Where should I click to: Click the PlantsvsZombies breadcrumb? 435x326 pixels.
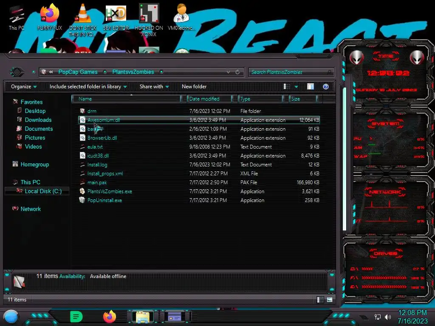click(133, 72)
